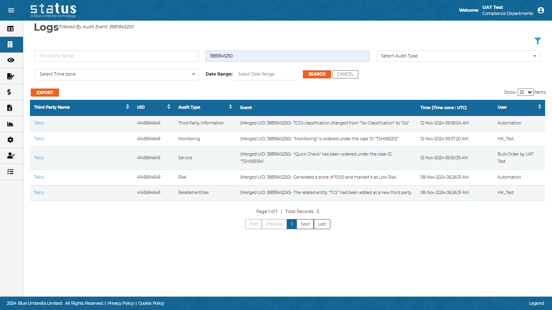The height and width of the screenshot is (310, 552).
Task: Click the Third Party Name input field
Action: coord(117,56)
